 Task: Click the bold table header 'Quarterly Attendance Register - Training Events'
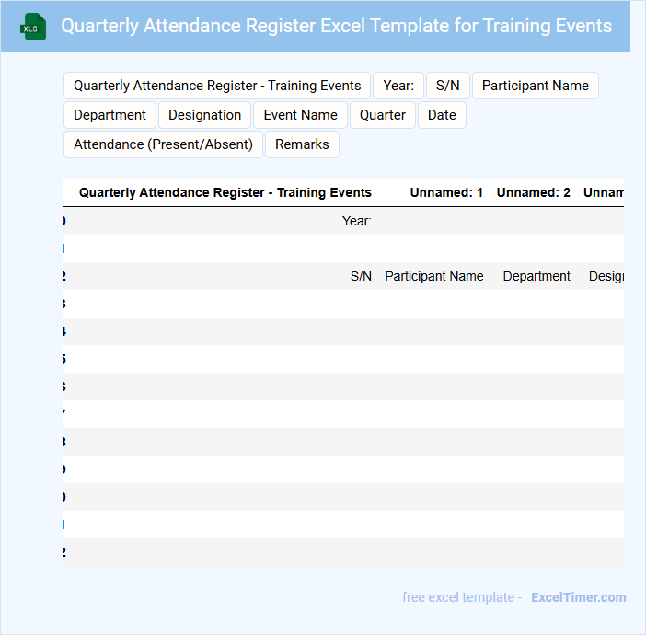[x=225, y=192]
